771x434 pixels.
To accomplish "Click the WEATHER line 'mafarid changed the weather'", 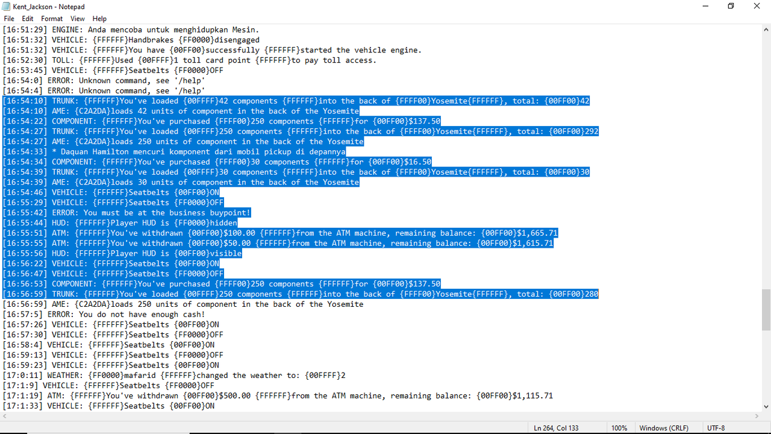I will 174,376.
